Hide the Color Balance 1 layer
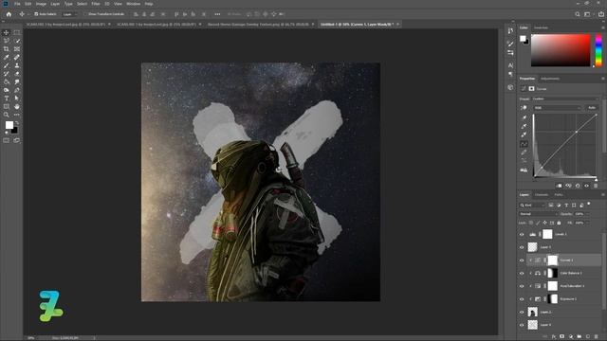Viewport: 607px width, 341px height. [x=522, y=274]
